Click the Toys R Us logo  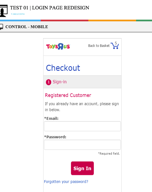point(58,46)
